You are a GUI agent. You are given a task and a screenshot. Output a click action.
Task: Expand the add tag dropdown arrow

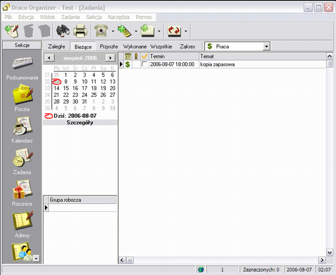click(x=136, y=31)
